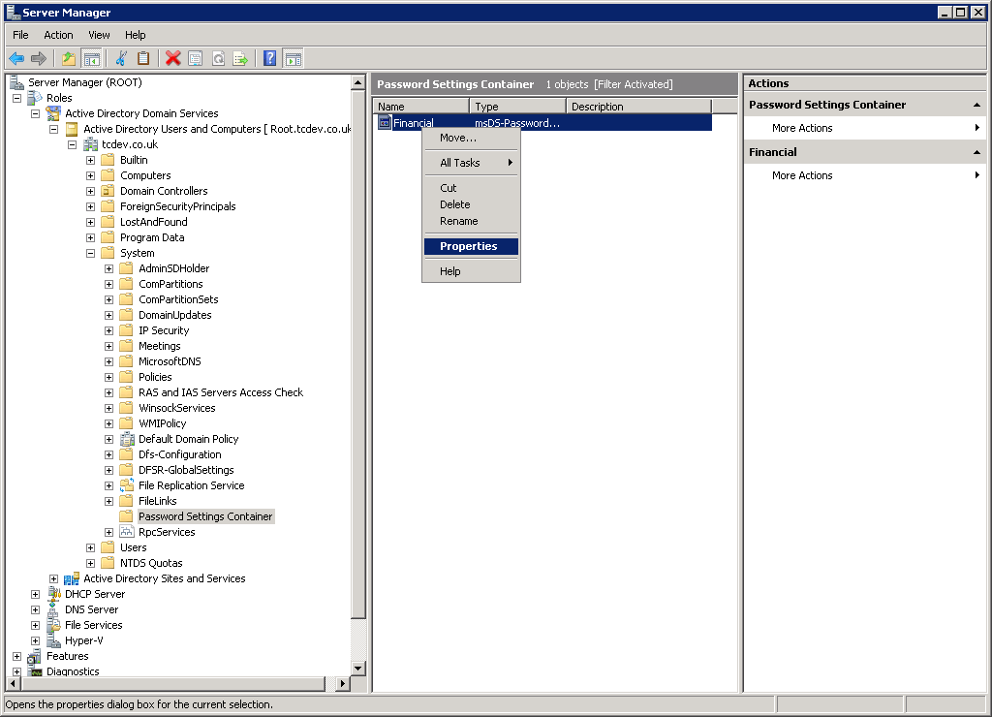
Task: Sort list by the Description column header
Action: [639, 107]
